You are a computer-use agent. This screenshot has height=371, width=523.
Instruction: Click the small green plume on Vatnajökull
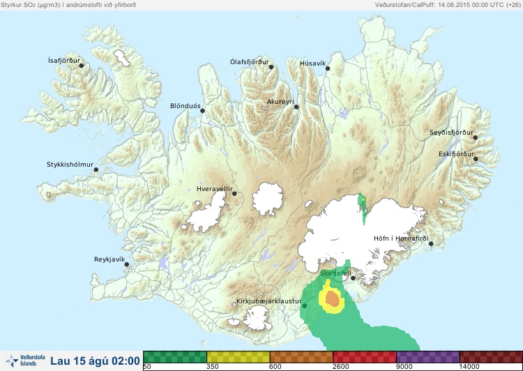tap(362, 208)
